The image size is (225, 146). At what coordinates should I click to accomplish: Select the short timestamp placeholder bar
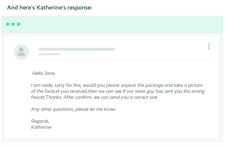pyautogui.click(x=49, y=54)
